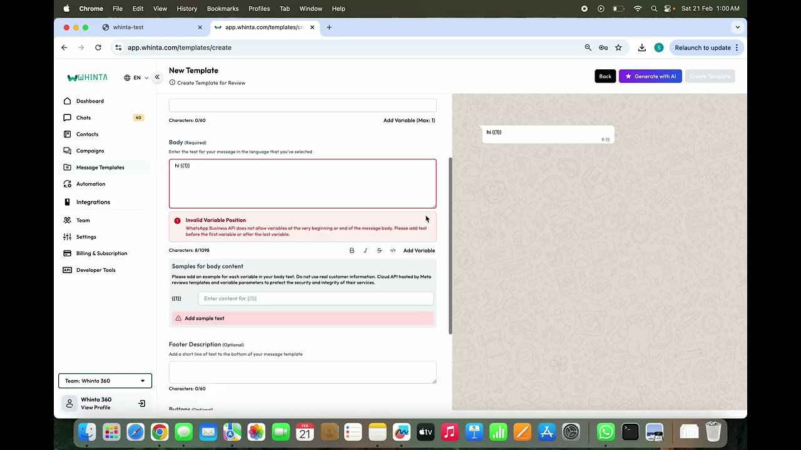The height and width of the screenshot is (450, 801).
Task: Open the Team: Whinta 360 dropdown
Action: [105, 381]
